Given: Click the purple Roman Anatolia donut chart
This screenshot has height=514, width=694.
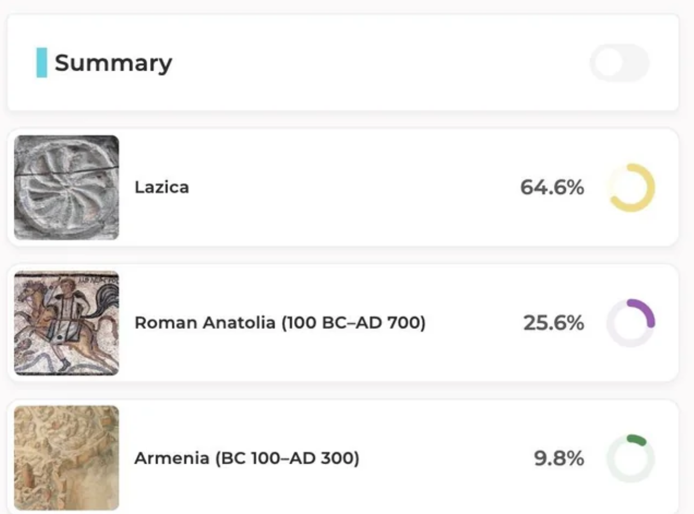Looking at the screenshot, I should click(x=631, y=323).
